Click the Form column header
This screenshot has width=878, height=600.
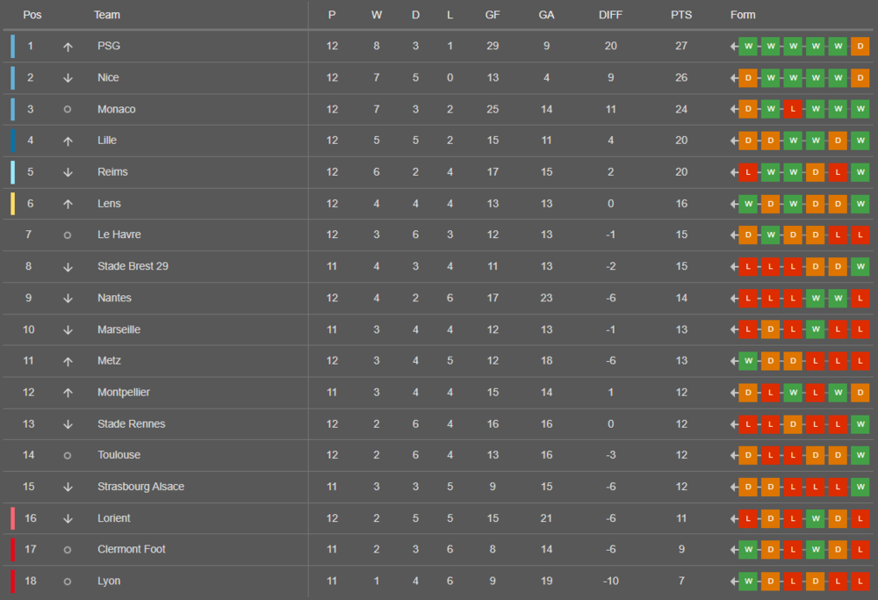pyautogui.click(x=743, y=15)
